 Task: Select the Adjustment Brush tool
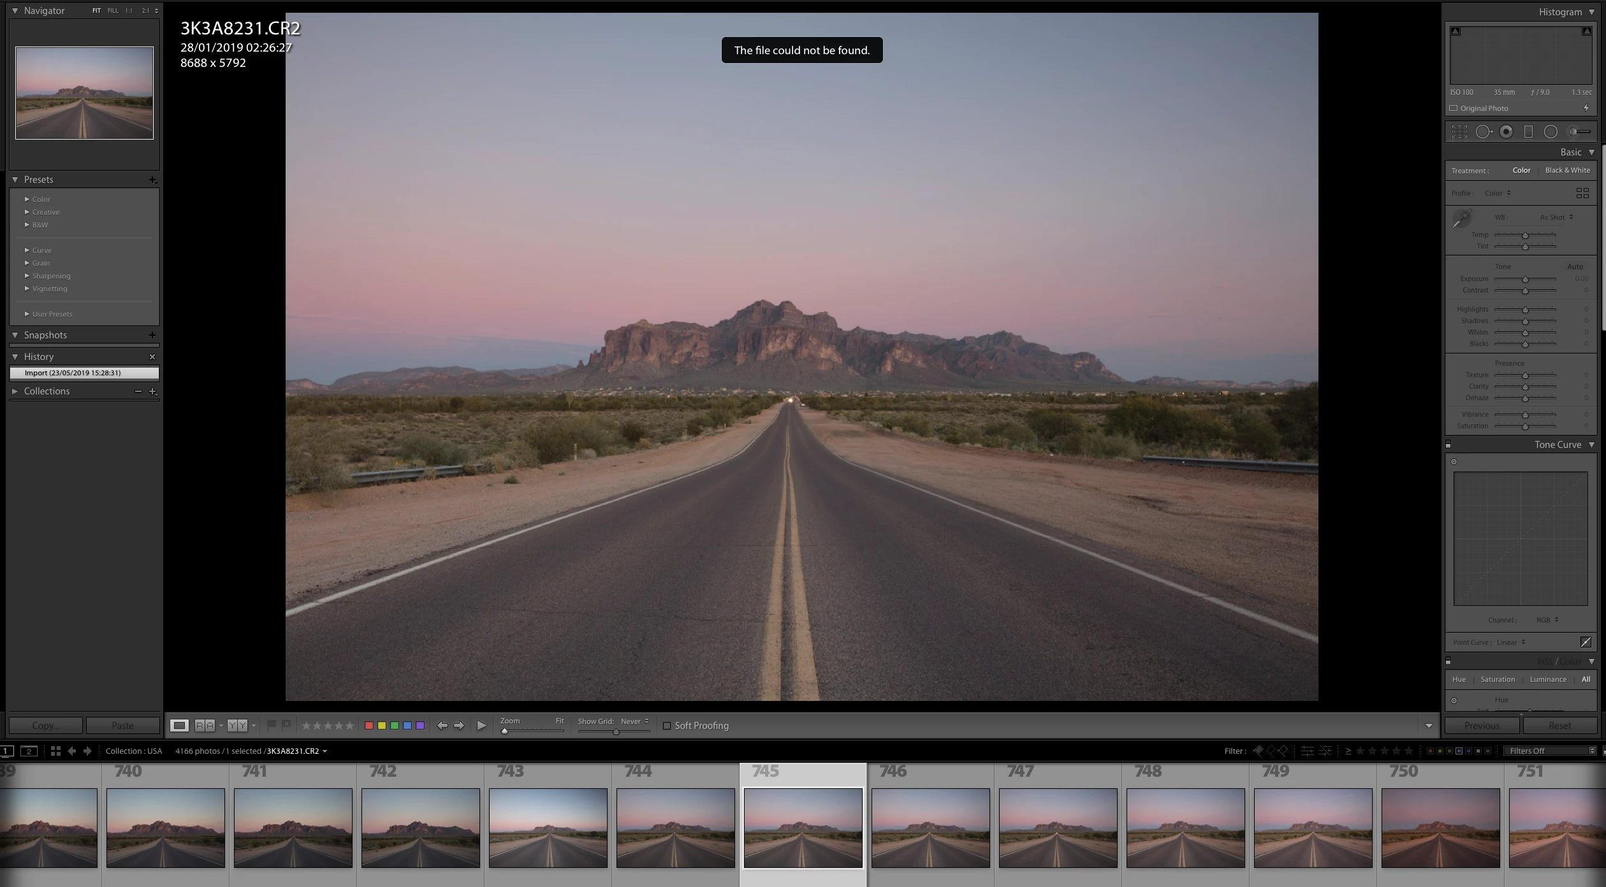click(x=1579, y=132)
